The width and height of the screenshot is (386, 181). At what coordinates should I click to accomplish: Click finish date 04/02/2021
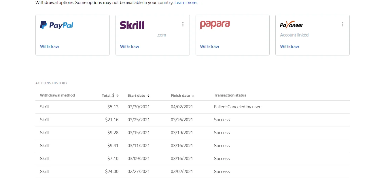pyautogui.click(x=182, y=107)
